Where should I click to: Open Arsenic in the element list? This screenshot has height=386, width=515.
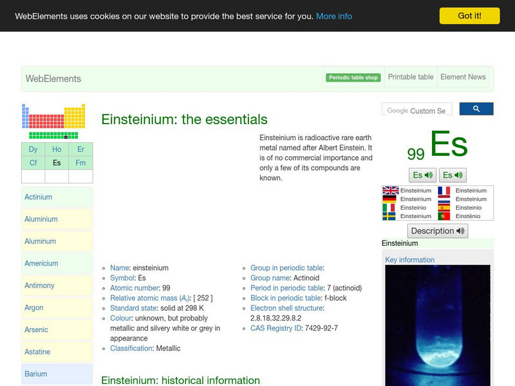57,329
